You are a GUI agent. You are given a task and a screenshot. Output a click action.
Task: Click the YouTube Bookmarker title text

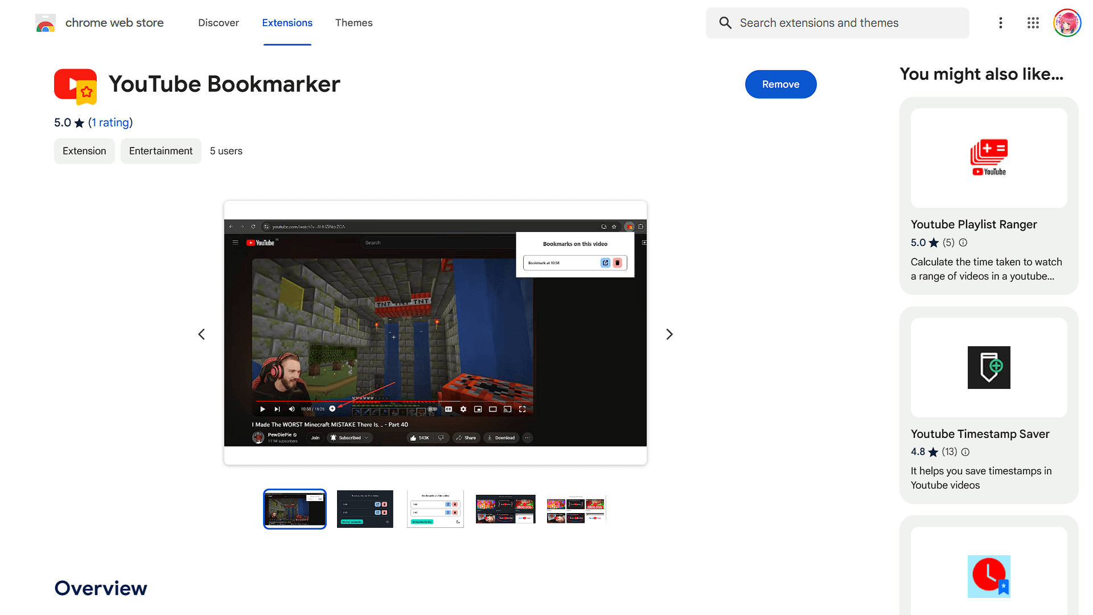224,84
